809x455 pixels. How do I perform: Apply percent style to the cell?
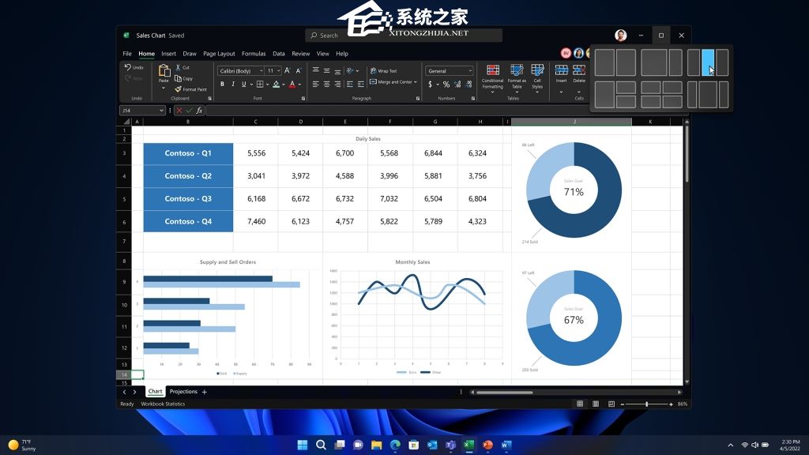point(446,85)
